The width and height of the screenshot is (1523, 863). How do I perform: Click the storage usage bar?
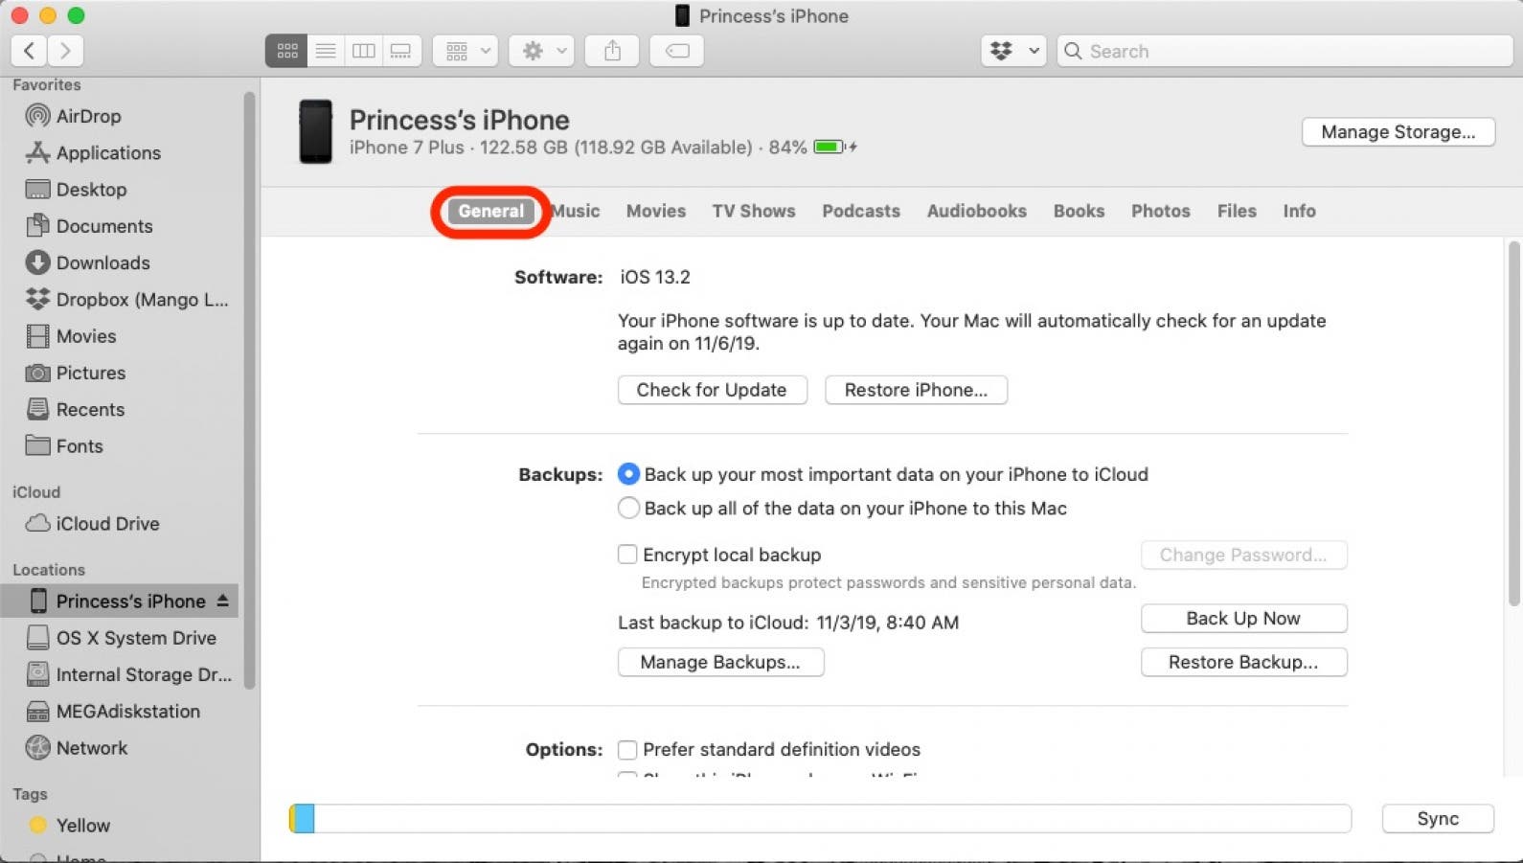(820, 819)
